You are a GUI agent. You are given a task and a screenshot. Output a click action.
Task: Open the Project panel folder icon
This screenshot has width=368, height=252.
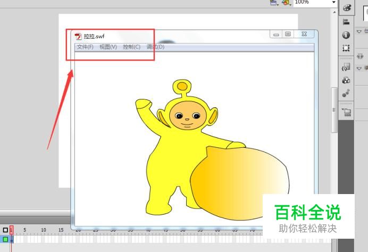pos(346,112)
